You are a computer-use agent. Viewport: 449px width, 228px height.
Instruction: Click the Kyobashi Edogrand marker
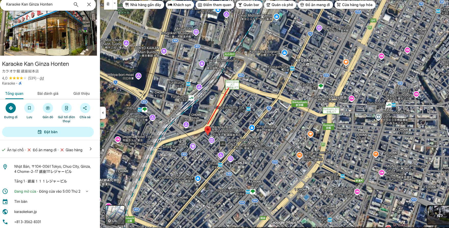tap(285, 53)
